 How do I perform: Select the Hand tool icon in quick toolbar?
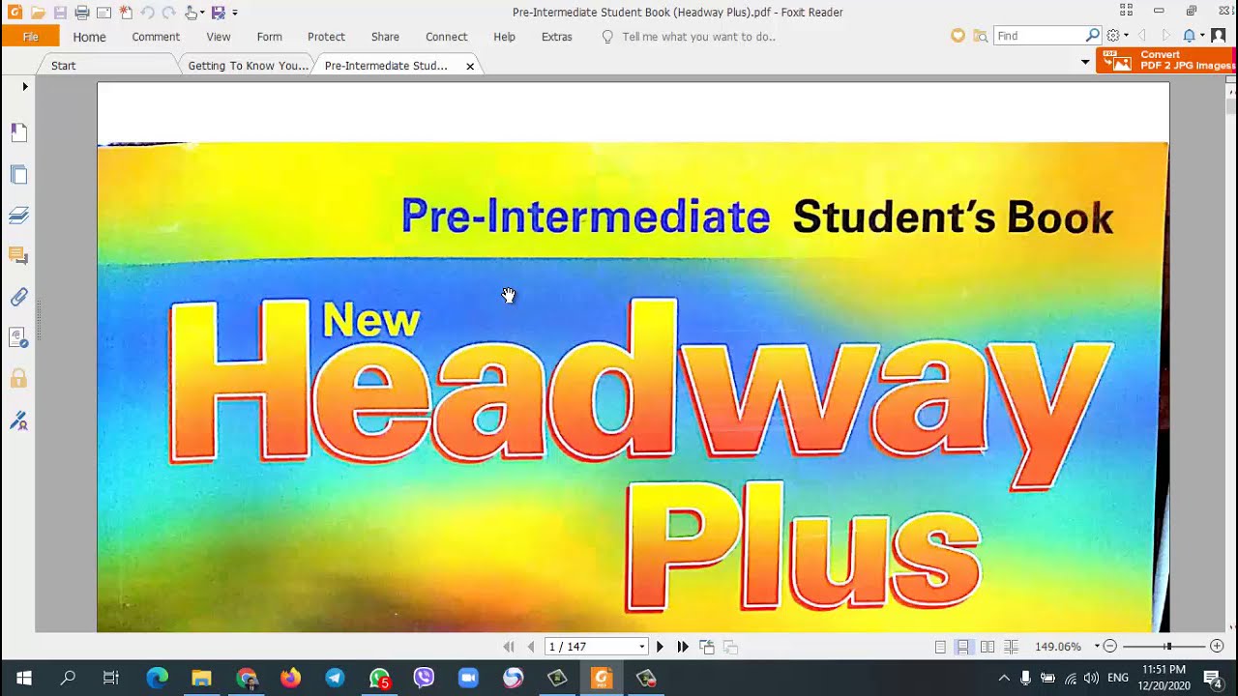tap(191, 13)
